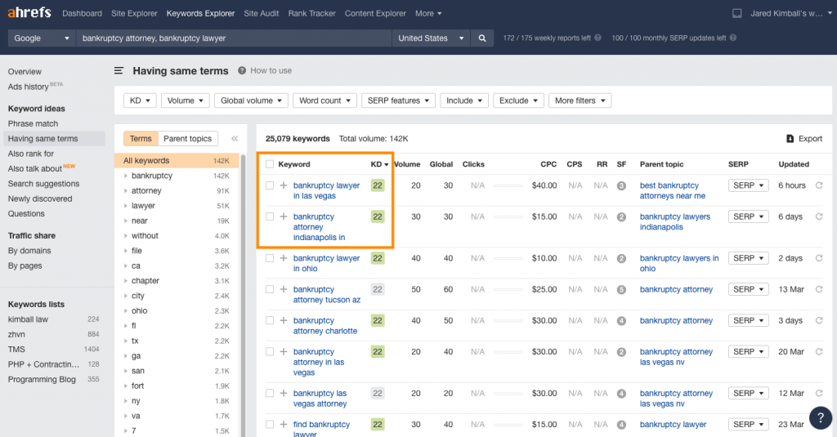Open the SERP features filter dropdown
Viewport: 837px width, 437px height.
398,100
